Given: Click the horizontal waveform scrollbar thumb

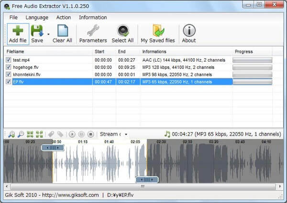Looking at the screenshot, I should (x=143, y=187).
